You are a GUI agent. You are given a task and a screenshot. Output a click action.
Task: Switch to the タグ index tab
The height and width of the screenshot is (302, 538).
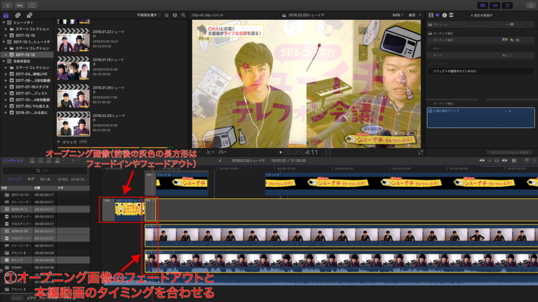pos(31,179)
